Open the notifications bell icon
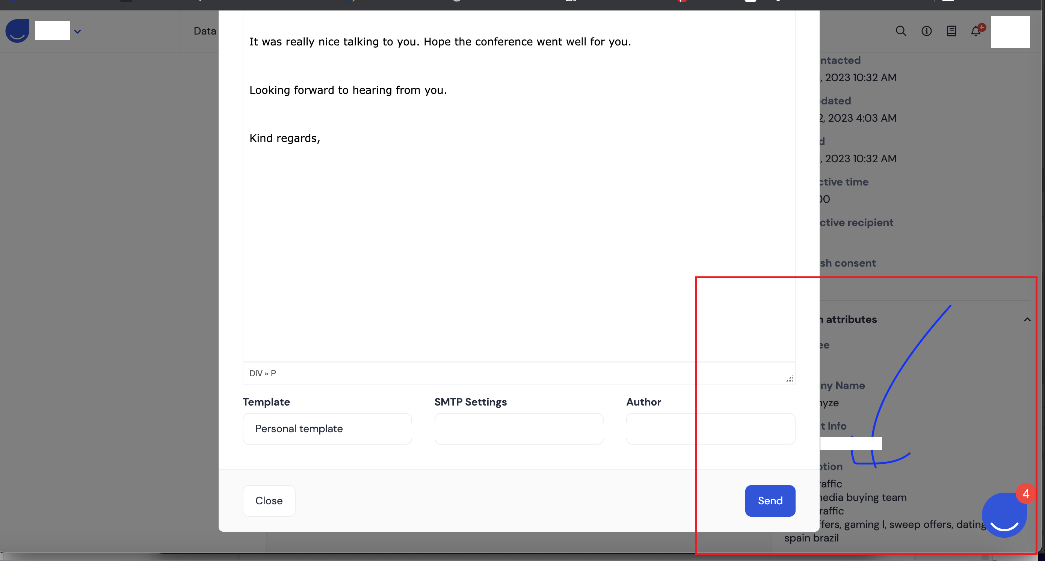 pyautogui.click(x=976, y=31)
